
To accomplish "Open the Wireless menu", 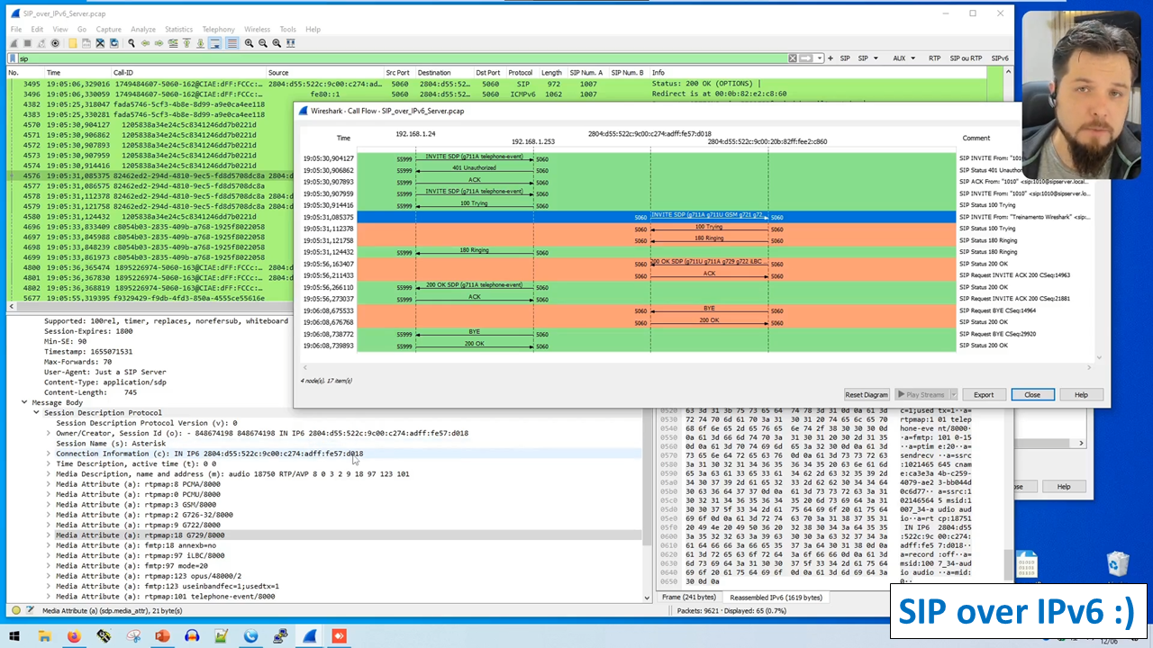I will [257, 30].
